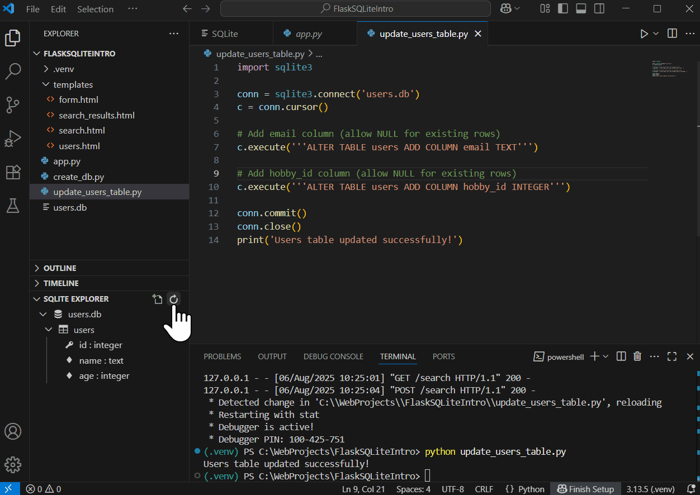Open Source Control view
This screenshot has height=495, width=700.
pos(13,104)
